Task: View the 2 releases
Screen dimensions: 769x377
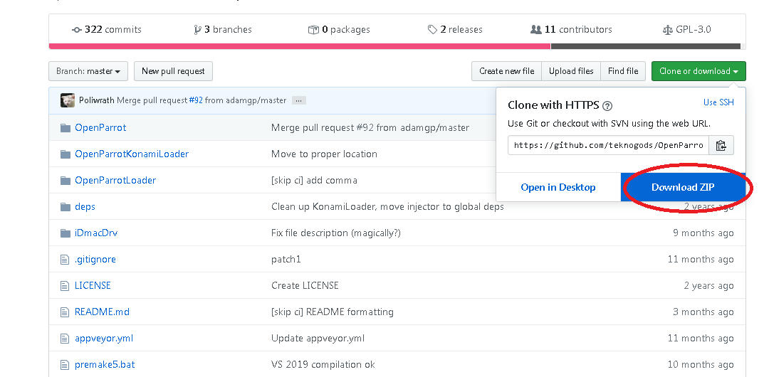Action: 455,29
